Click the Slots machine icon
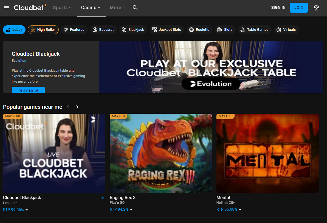Image resolution: width=327 pixels, height=223 pixels. (219, 30)
